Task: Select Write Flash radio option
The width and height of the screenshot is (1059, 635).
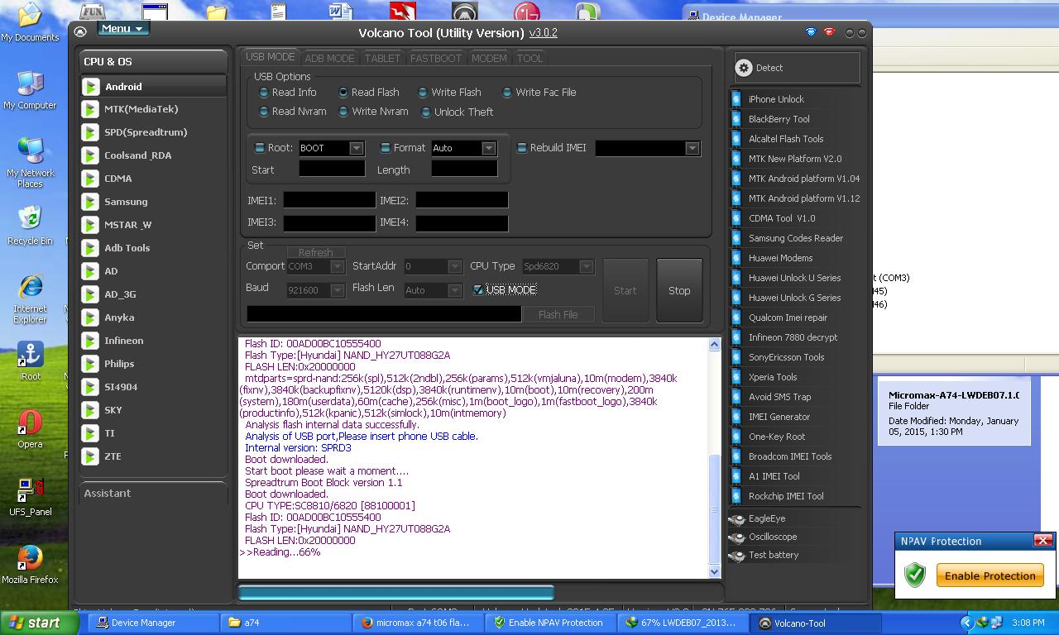Action: tap(423, 93)
